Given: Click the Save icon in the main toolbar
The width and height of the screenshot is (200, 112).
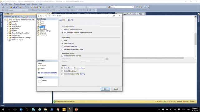Looking at the screenshot, I should (x=14, y=7).
